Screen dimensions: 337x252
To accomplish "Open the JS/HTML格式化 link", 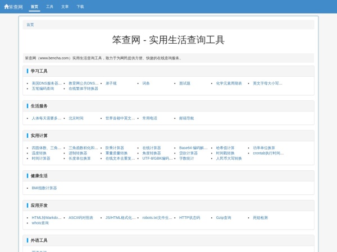I will click(121, 217).
